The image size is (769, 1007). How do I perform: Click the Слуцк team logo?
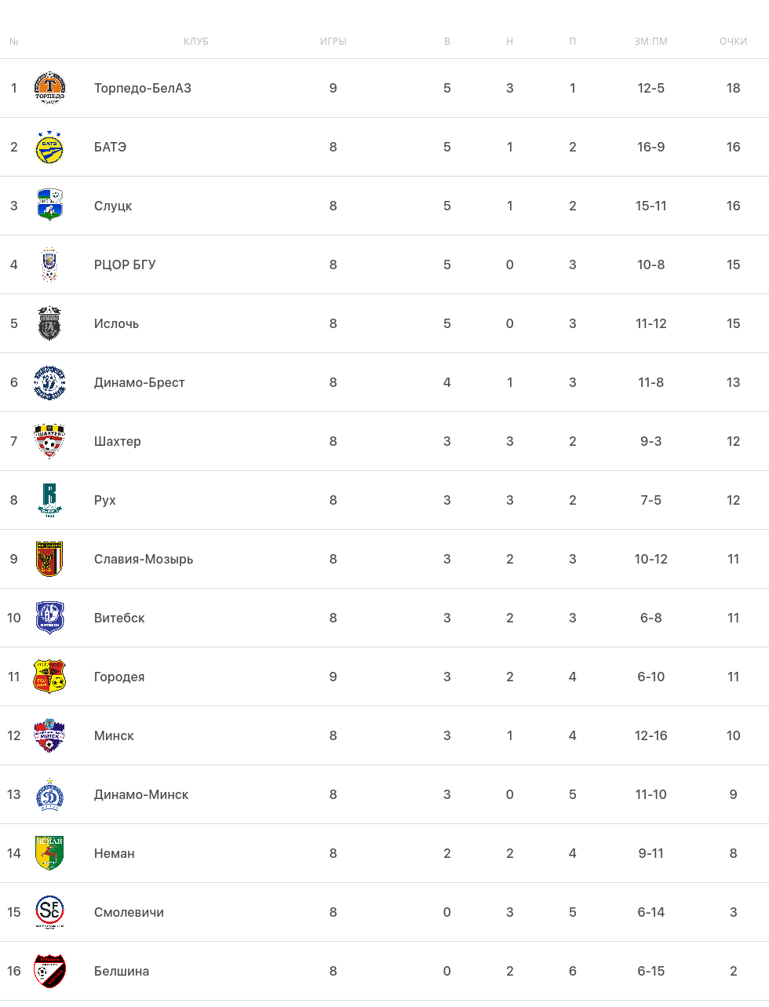click(x=49, y=206)
